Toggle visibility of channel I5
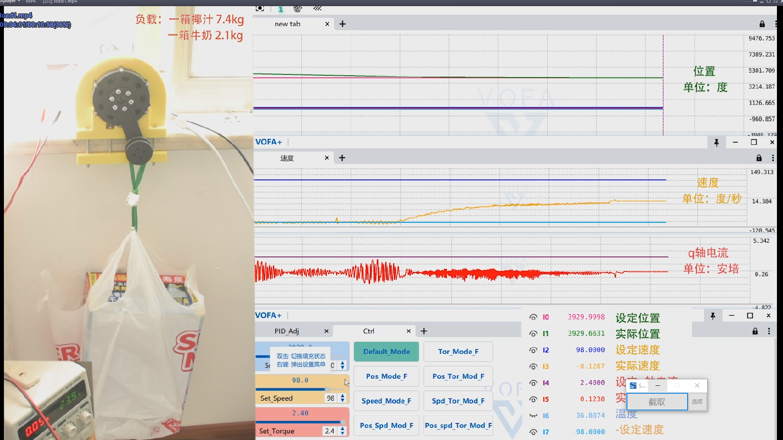The width and height of the screenshot is (783, 440). (533, 400)
